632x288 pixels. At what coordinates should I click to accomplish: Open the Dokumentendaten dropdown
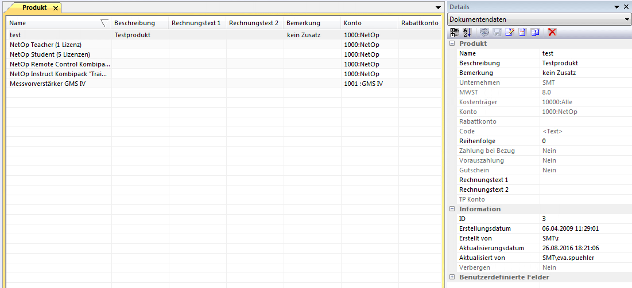[x=626, y=19]
